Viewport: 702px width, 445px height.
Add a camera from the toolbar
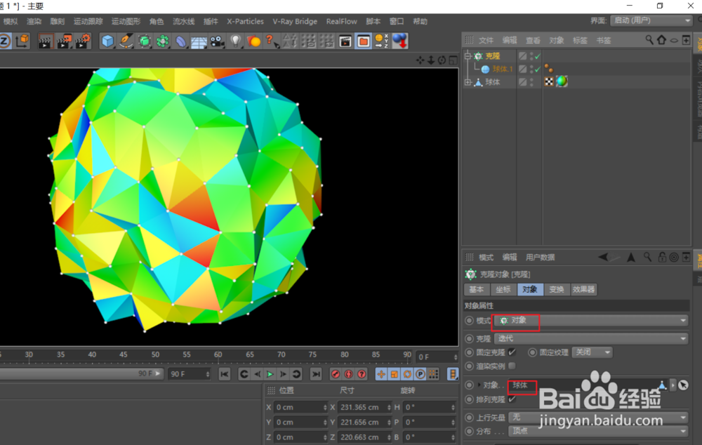[x=217, y=41]
